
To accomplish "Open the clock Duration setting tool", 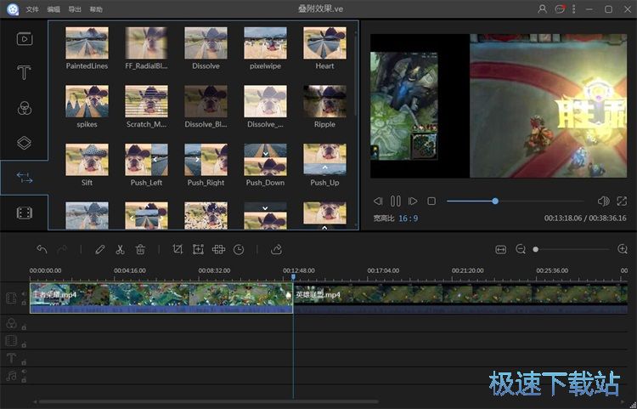I will 239,249.
